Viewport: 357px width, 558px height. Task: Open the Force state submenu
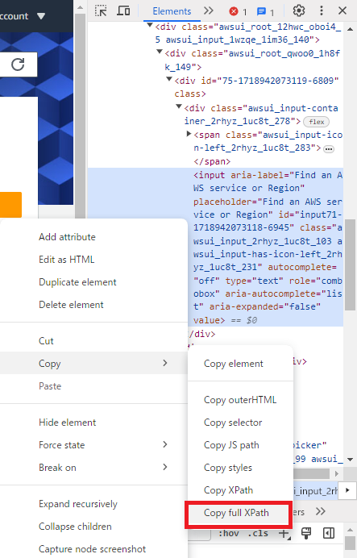pyautogui.click(x=93, y=445)
